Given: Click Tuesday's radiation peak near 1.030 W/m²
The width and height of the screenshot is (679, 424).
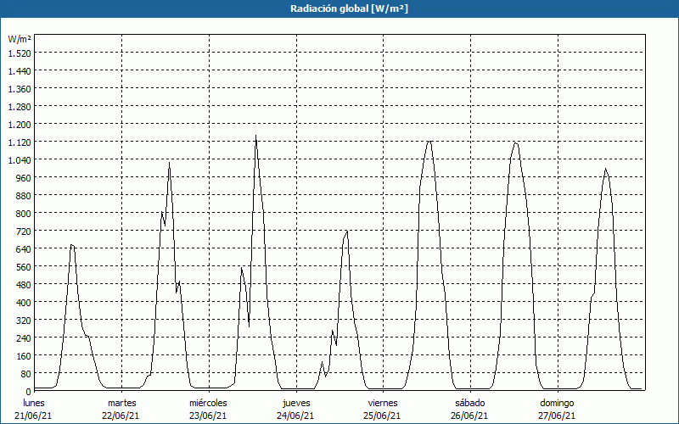Looking at the screenshot, I should click(169, 162).
